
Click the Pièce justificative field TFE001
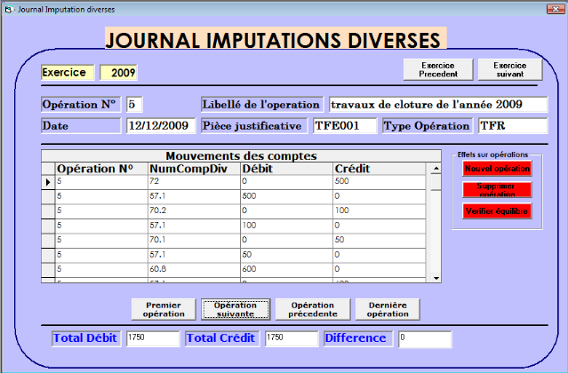point(345,126)
